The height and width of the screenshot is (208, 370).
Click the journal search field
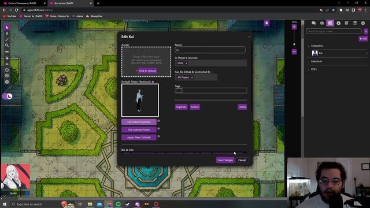[x=334, y=31]
